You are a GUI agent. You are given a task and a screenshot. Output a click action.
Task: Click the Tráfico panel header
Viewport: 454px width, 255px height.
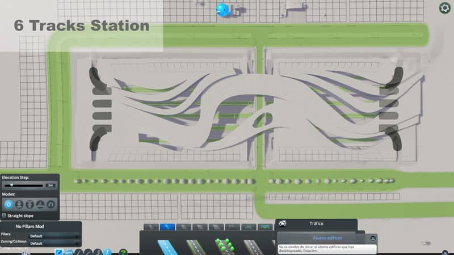click(x=316, y=224)
